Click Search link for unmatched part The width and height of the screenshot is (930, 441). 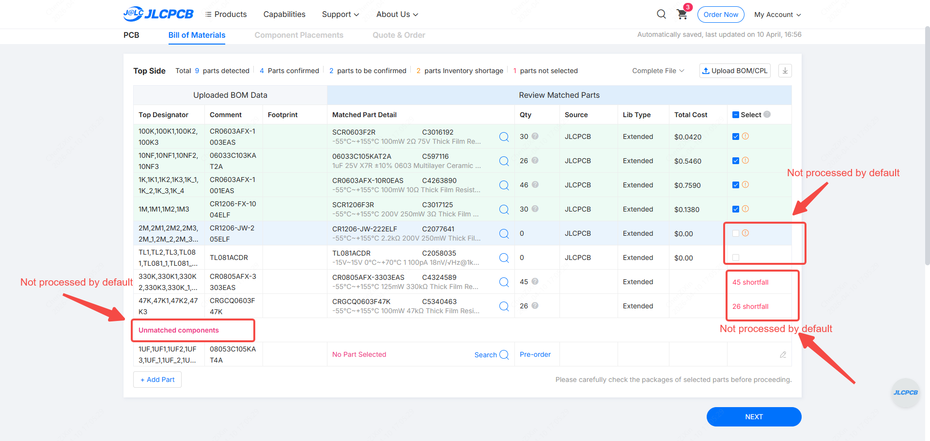pyautogui.click(x=491, y=355)
